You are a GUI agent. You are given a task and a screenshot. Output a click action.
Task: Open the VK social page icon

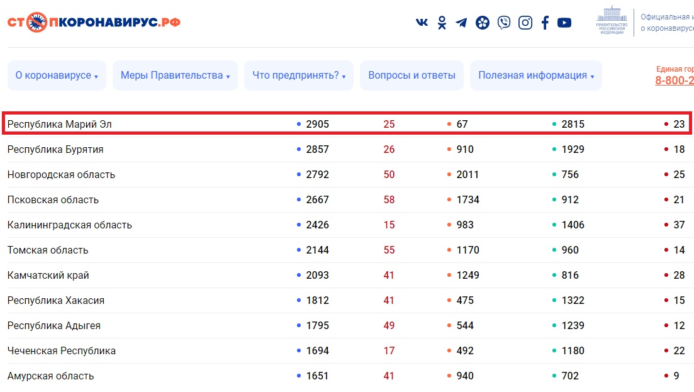(x=422, y=23)
